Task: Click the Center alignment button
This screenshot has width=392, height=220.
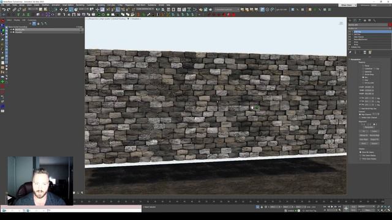Action: (374, 131)
